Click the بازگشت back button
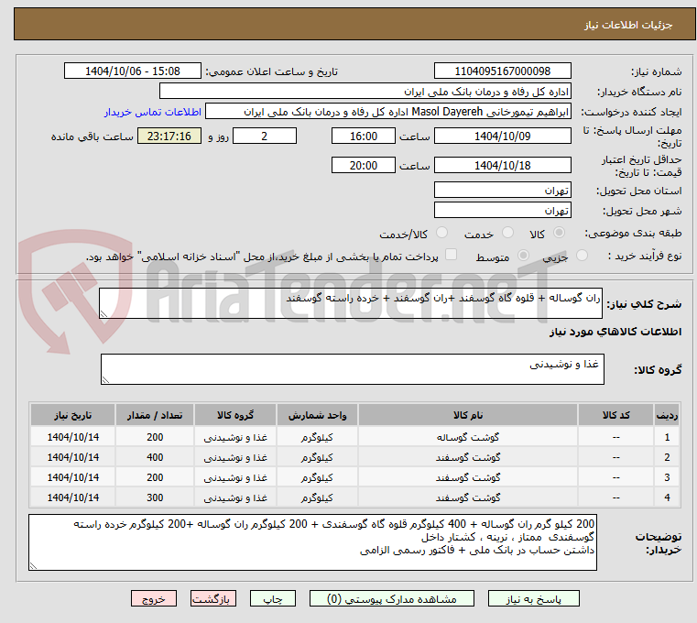 [x=212, y=598]
